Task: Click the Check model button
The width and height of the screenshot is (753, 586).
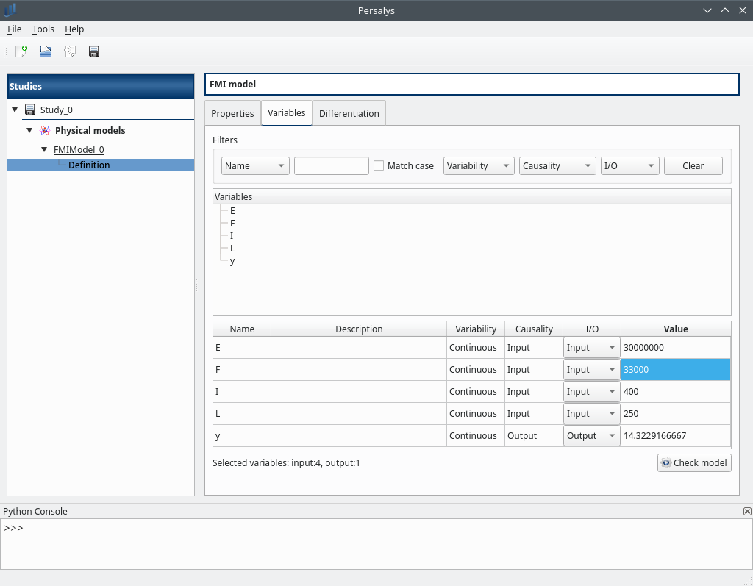Action: click(x=694, y=462)
